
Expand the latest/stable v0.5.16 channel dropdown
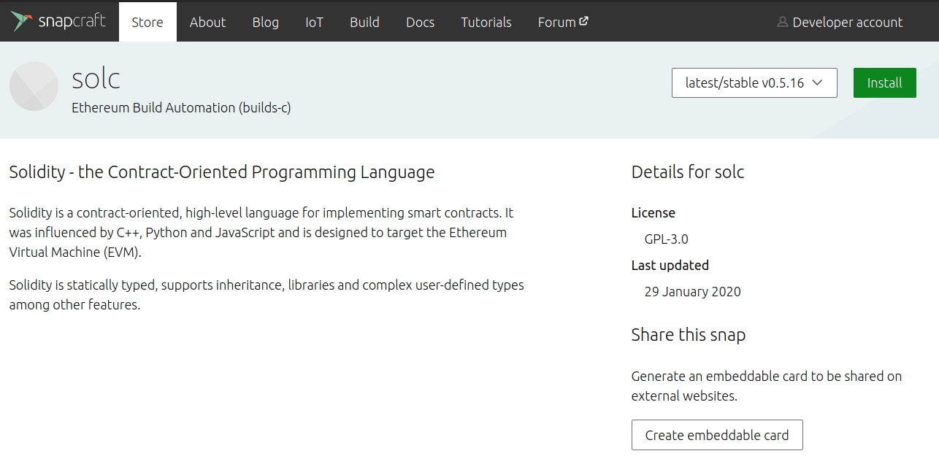coord(754,82)
